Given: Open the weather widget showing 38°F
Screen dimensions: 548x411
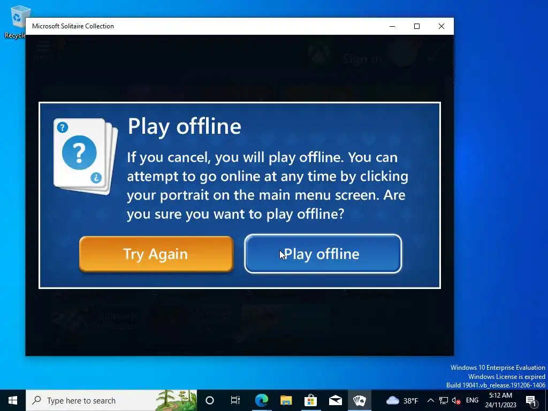Looking at the screenshot, I should 402,400.
